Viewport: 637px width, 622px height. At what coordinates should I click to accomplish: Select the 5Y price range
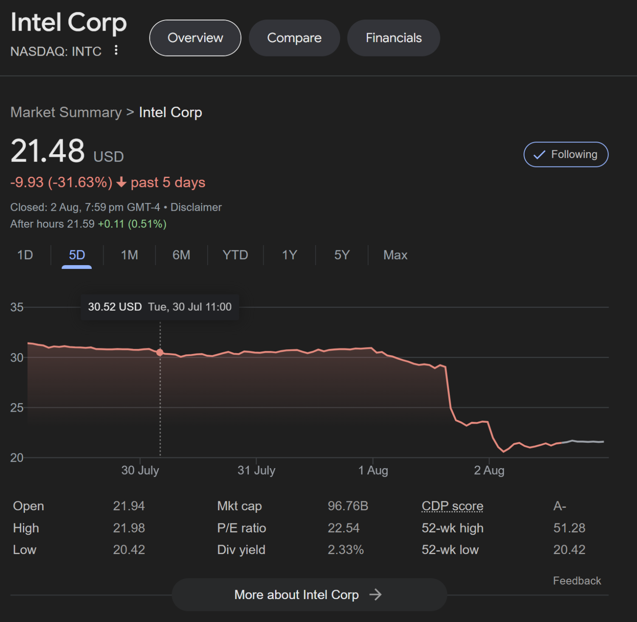(341, 255)
